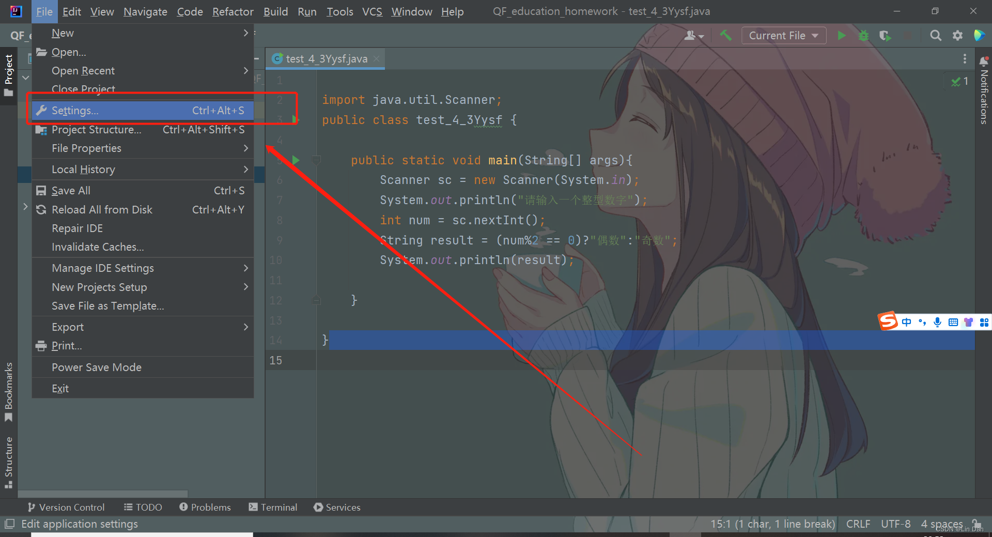The image size is (992, 537).
Task: Click Settings... in the File menu
Action: point(143,111)
